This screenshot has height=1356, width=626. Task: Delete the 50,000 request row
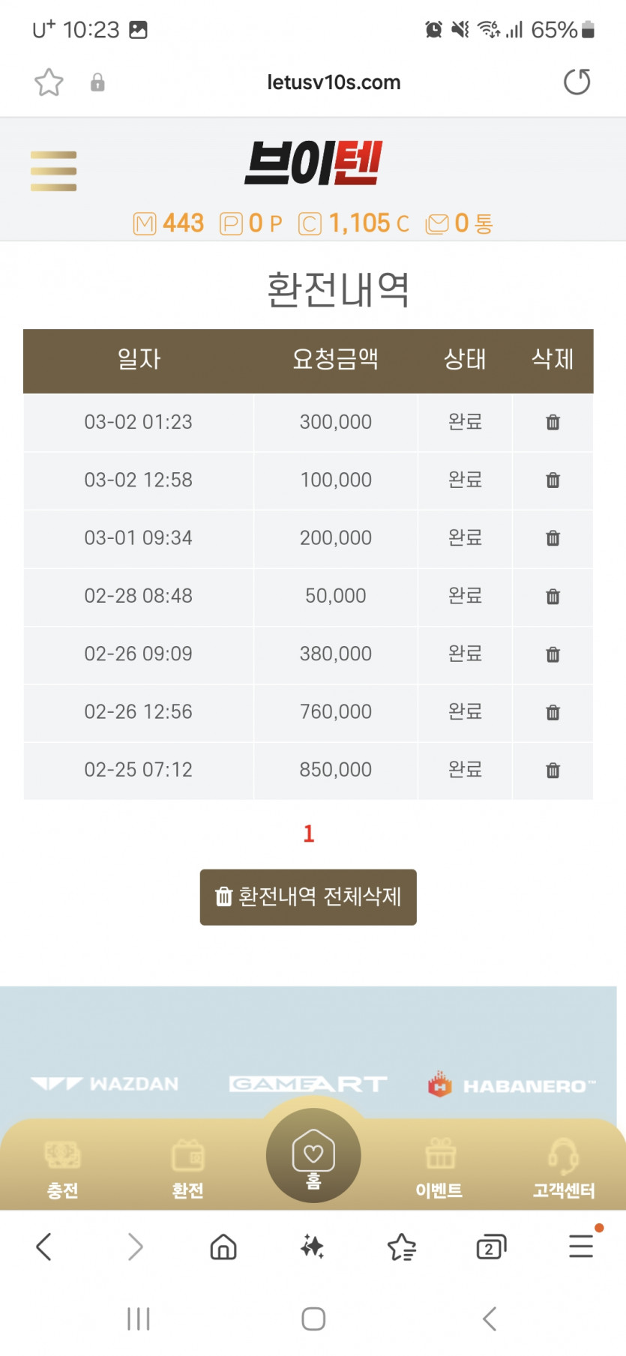pyautogui.click(x=553, y=597)
